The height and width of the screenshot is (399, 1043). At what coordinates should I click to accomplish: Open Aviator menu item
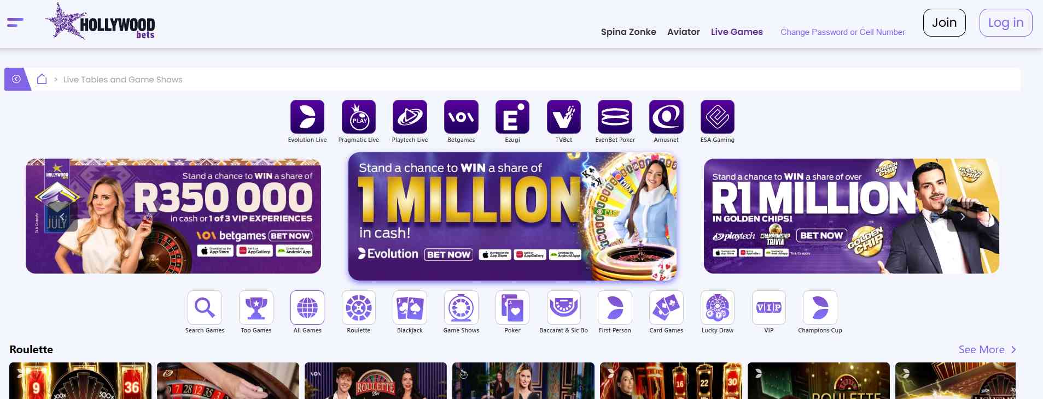point(684,32)
